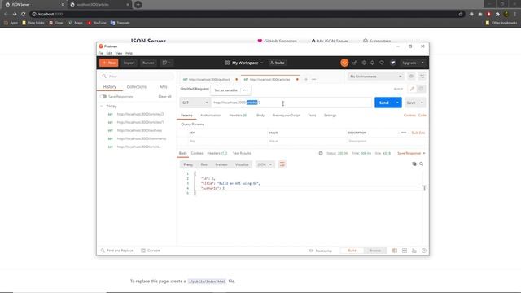
Task: Toggle the wrap lines icon in response
Action: coord(282,164)
